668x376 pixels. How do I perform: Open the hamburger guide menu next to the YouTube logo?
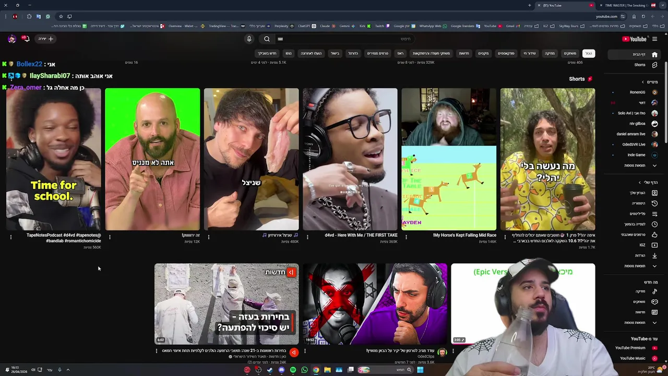click(654, 39)
